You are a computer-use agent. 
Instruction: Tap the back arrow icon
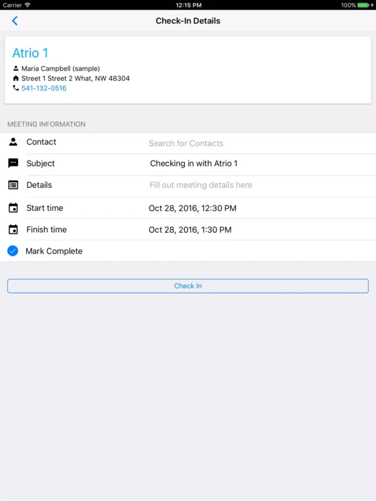coord(15,21)
